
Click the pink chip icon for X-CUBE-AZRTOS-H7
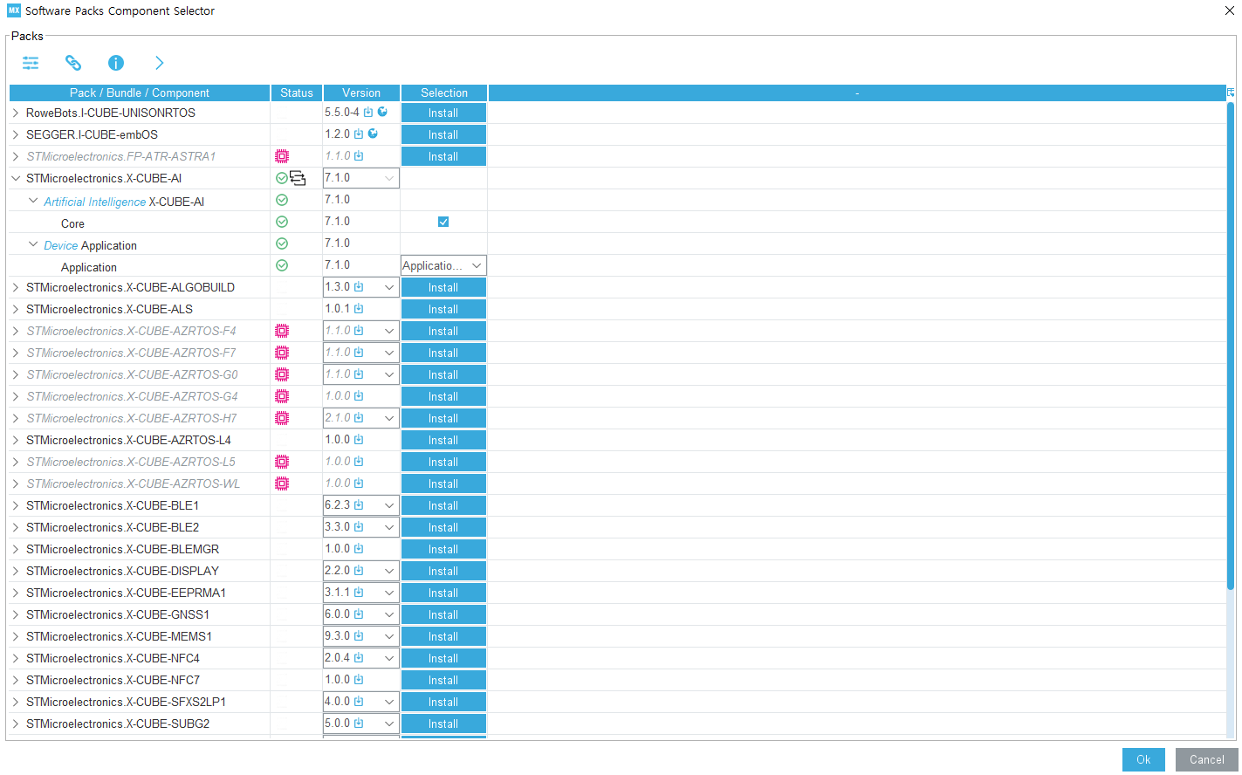click(x=282, y=418)
